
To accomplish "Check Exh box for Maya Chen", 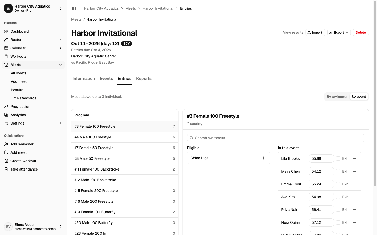I will tap(338, 171).
